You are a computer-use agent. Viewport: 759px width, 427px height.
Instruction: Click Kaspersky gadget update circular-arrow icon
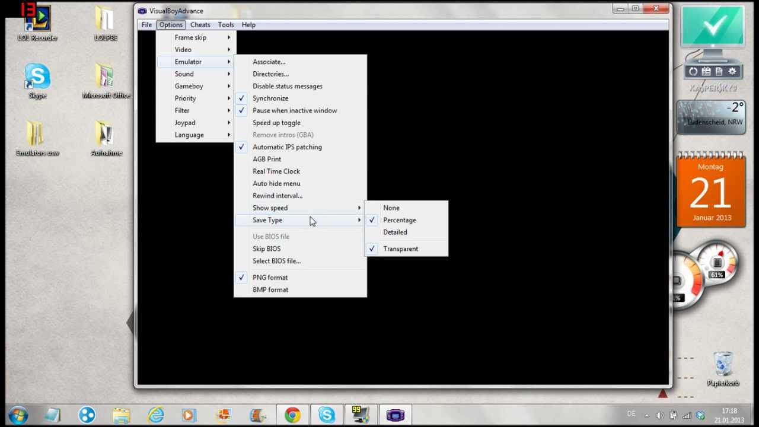(693, 71)
